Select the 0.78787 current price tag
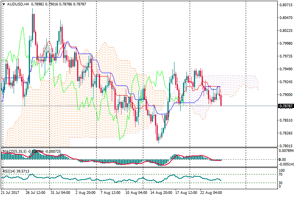Viewport: 294px width, 197px height. click(285, 106)
